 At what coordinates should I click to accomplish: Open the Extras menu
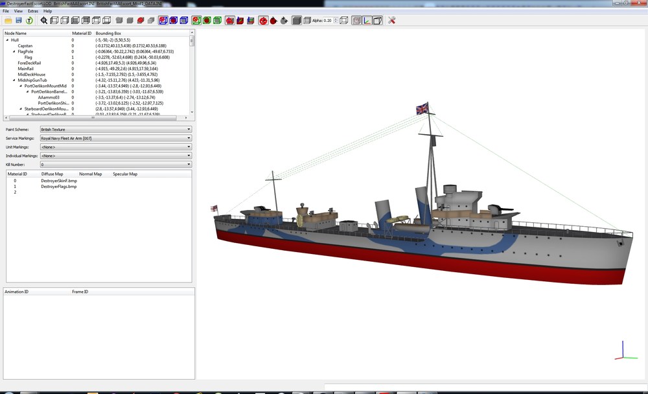click(x=33, y=11)
